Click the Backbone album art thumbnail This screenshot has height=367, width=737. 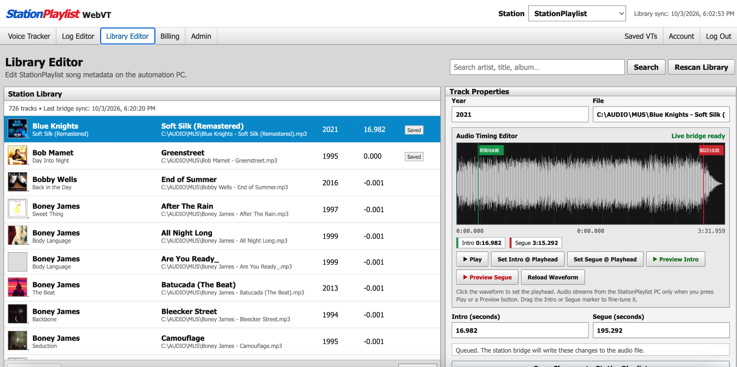tap(18, 314)
